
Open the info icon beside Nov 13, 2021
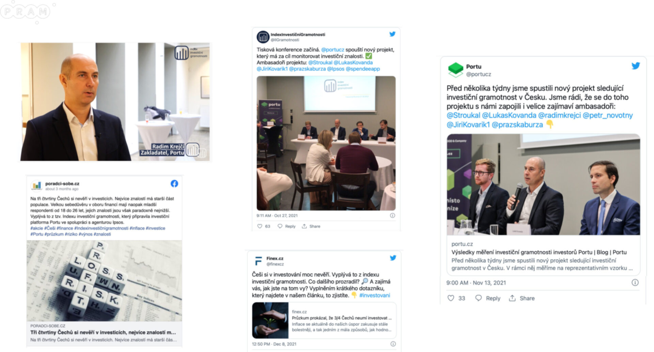(635, 282)
